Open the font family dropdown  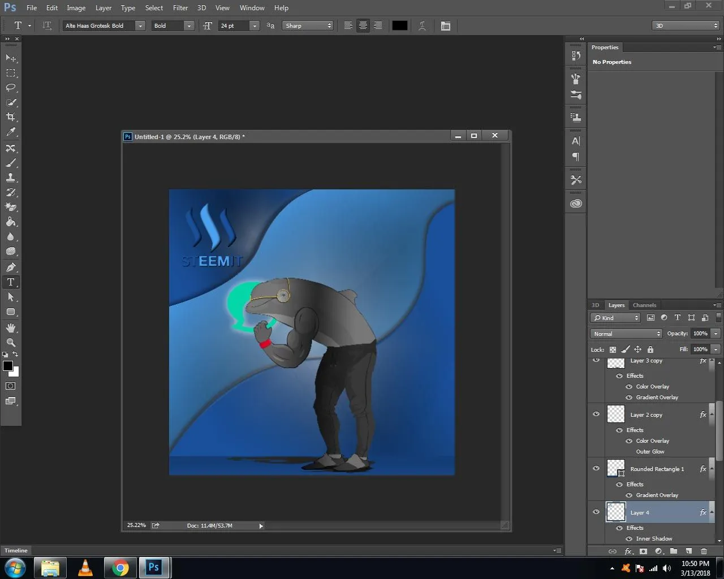coord(140,25)
